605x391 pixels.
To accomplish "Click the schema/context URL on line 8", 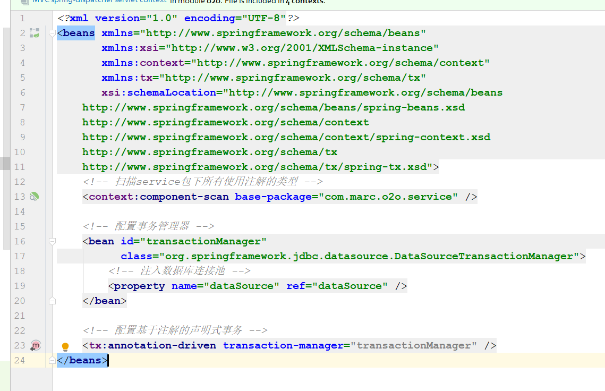I will (226, 122).
